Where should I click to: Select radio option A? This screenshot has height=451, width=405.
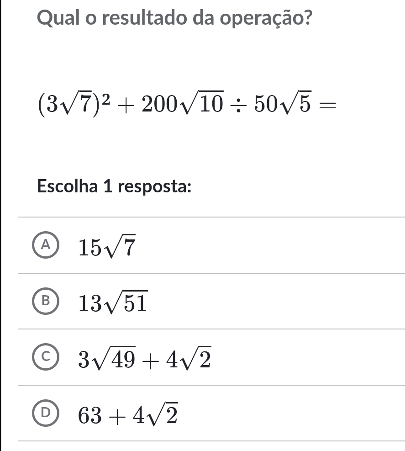45,245
